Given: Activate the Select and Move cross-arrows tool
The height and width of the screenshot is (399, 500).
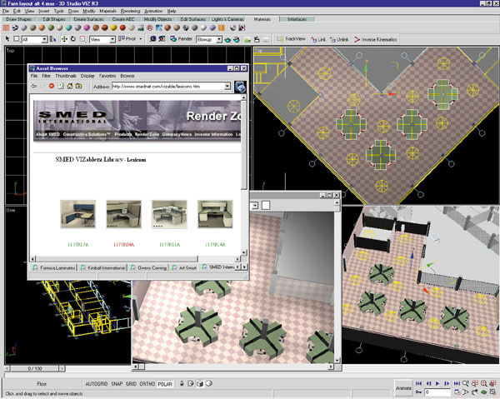Looking at the screenshot, I should [x=64, y=39].
